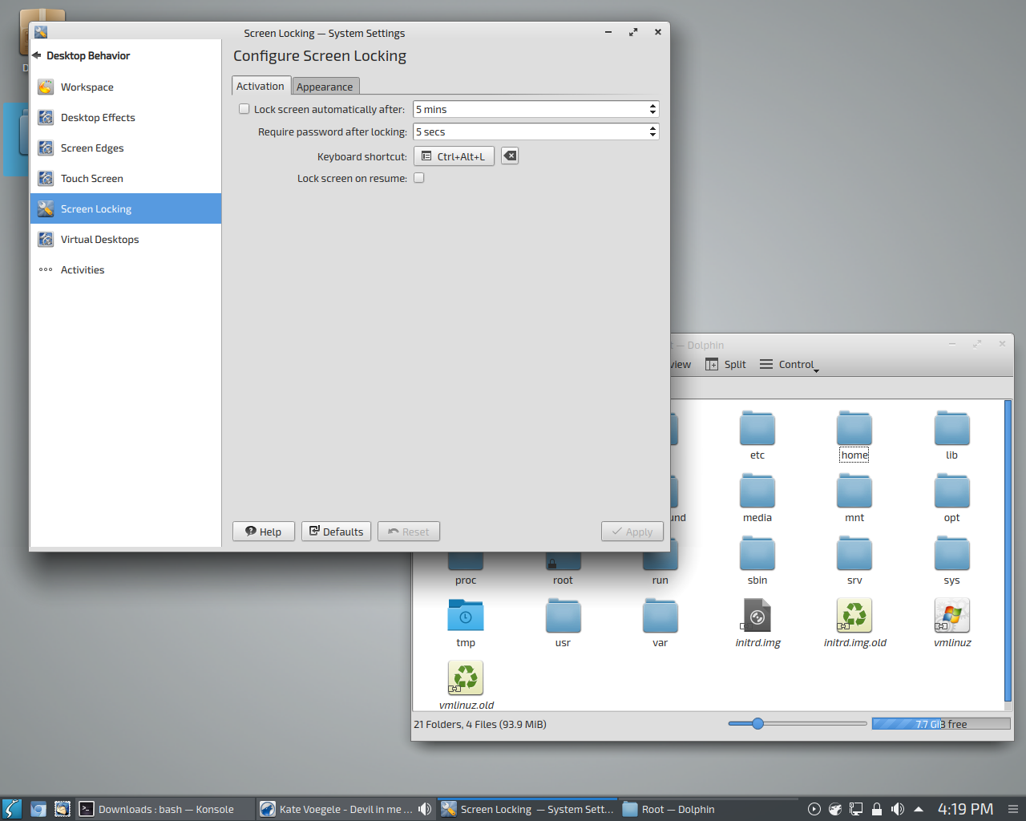Screen dimensions: 1026x821
Task: Click Dolphin's vertical scrollbar
Action: [1008, 551]
